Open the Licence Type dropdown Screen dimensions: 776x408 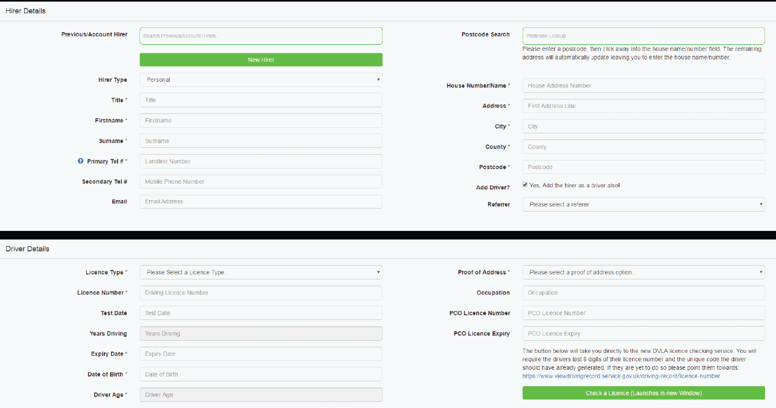[261, 273]
